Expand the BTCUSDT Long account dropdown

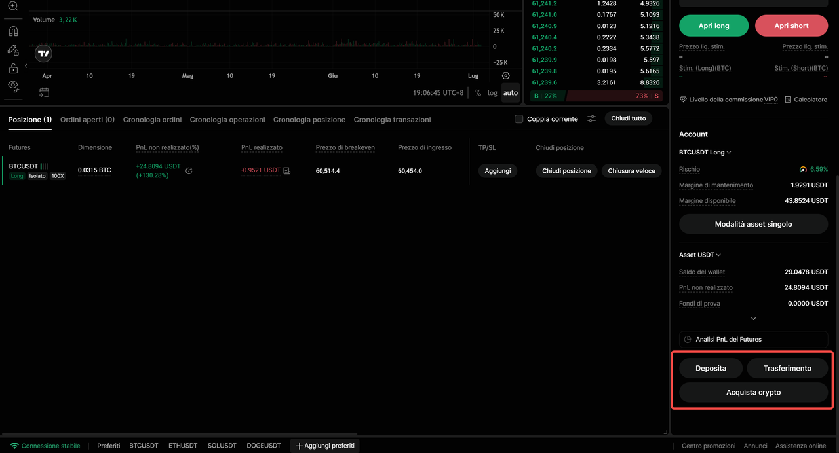click(705, 152)
